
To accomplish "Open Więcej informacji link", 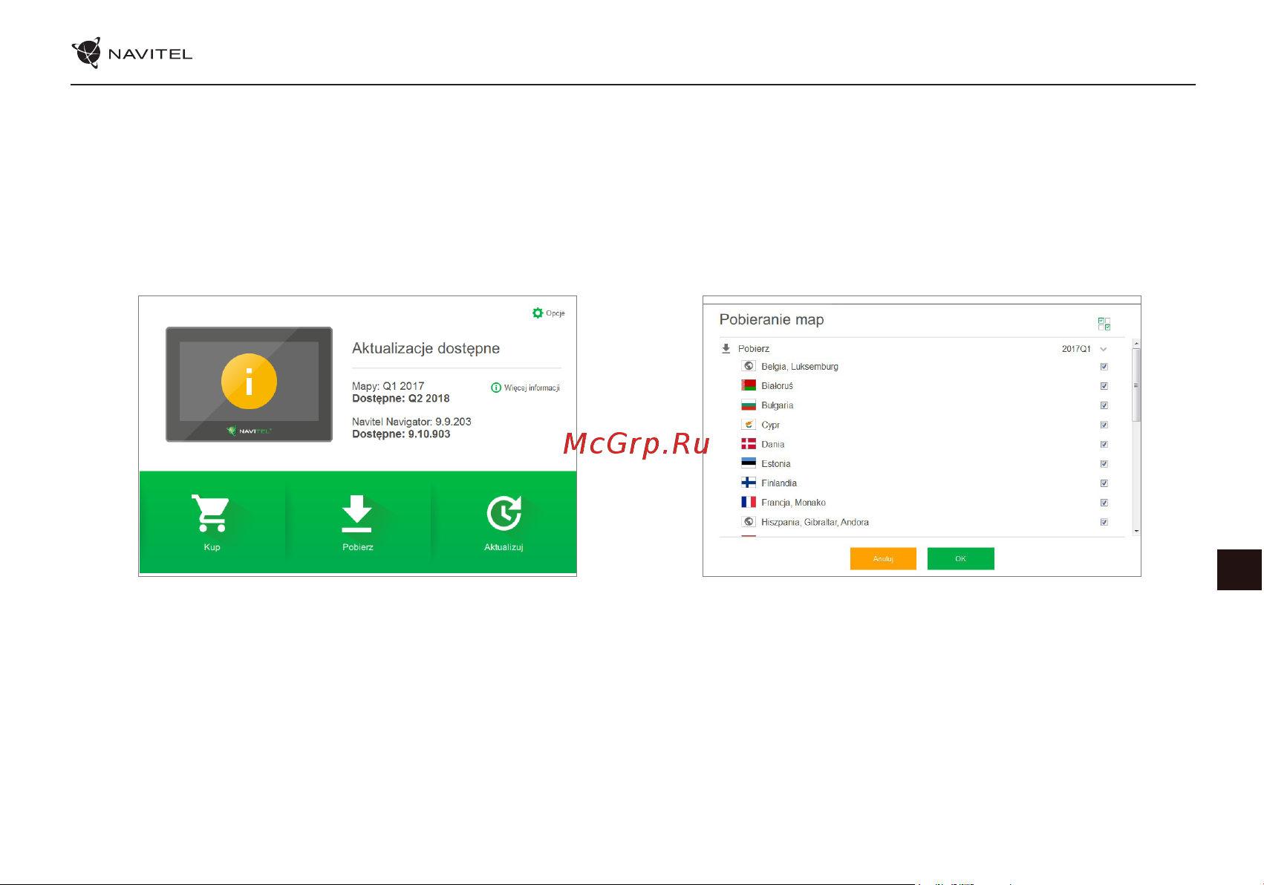I will [526, 388].
